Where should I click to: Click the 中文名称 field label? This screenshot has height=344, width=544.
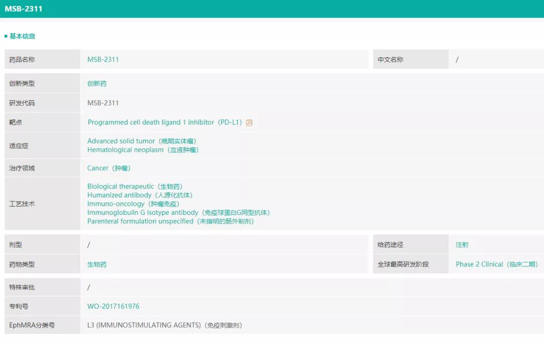tap(390, 60)
